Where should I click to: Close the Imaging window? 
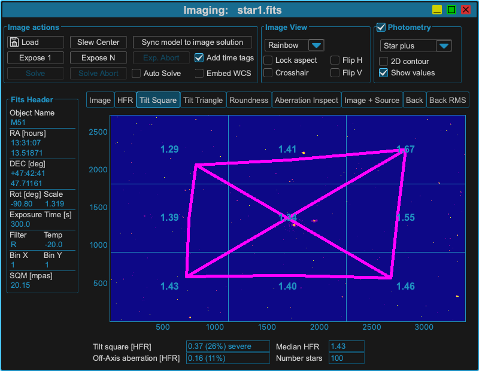(x=466, y=10)
